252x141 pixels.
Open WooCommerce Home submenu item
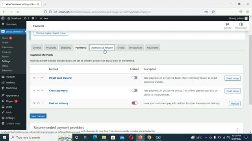(x=5, y=38)
